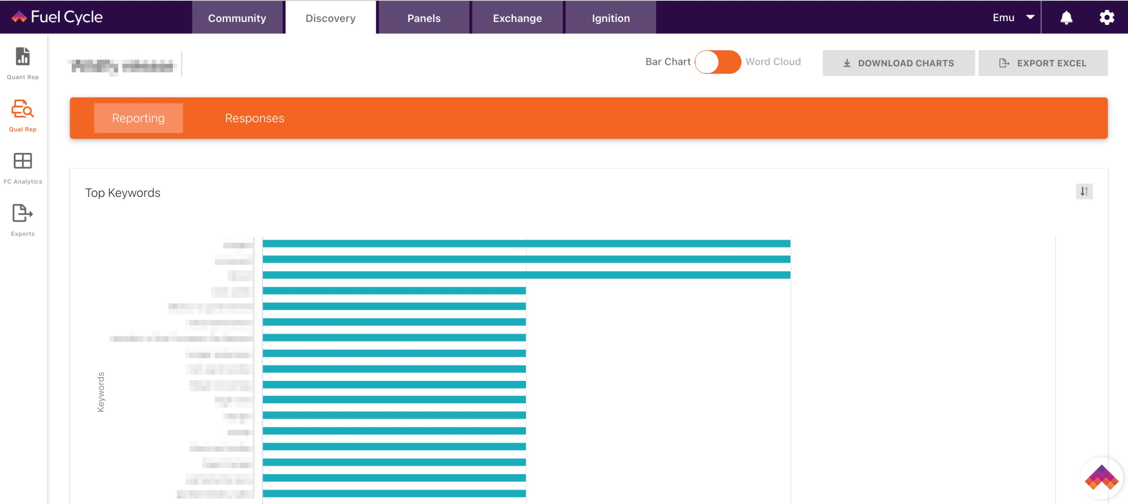1128x504 pixels.
Task: Switch to the Ignition tab
Action: click(x=610, y=18)
